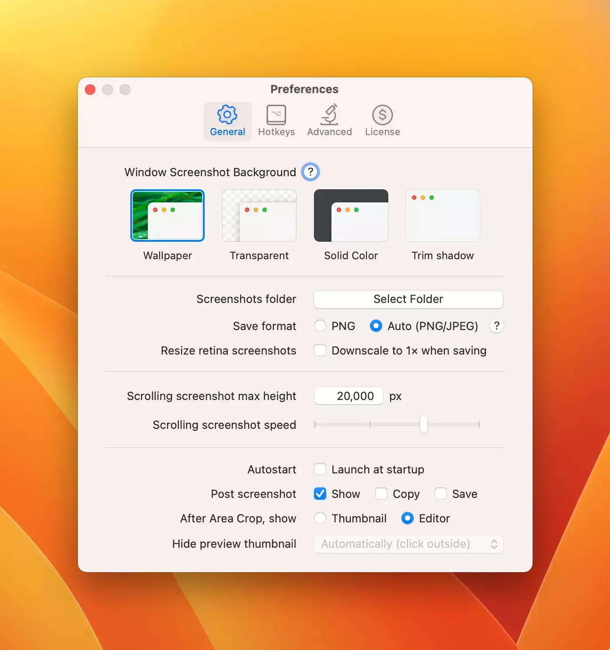Click the scrolling screenshot speed slider handle
Image resolution: width=610 pixels, height=650 pixels.
pos(423,424)
